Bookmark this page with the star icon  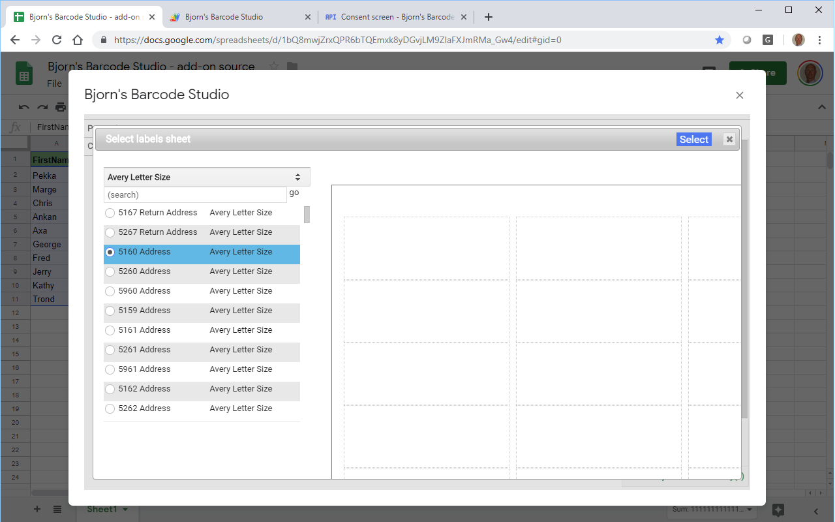coord(720,40)
